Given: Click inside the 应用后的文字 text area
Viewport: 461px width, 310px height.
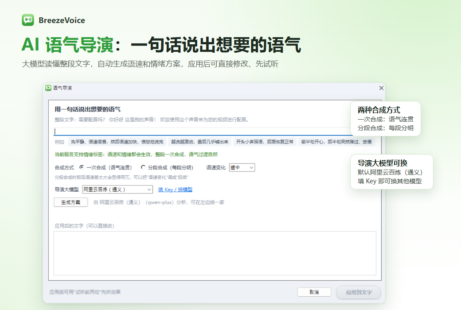Looking at the screenshot, I should tap(215, 253).
